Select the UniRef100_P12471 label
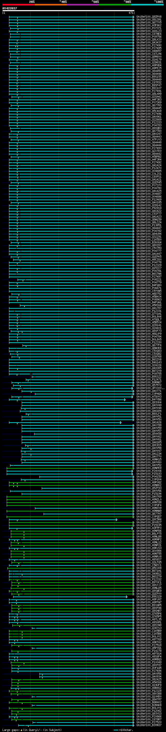 [149, 379]
